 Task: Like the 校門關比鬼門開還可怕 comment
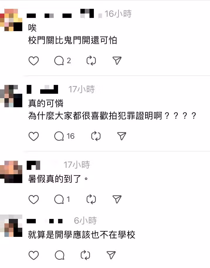34,61
